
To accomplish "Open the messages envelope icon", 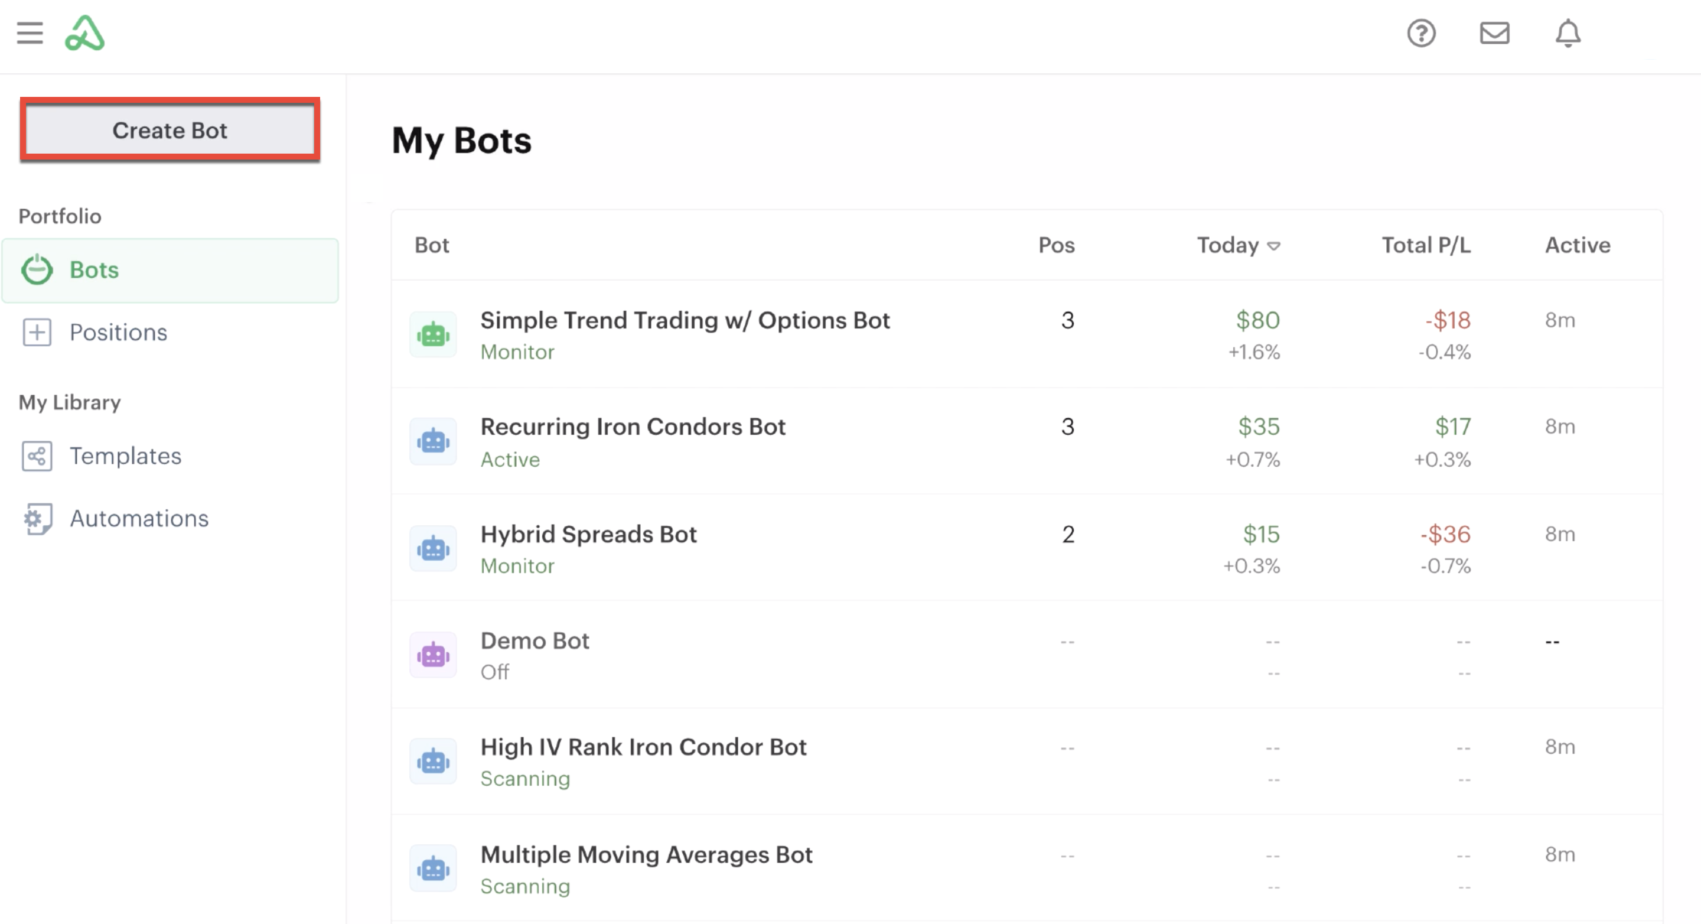I will click(x=1495, y=33).
